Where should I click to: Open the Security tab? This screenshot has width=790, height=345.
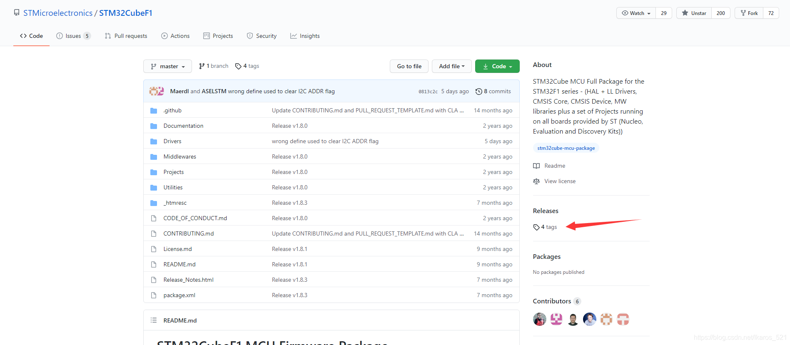click(x=262, y=36)
